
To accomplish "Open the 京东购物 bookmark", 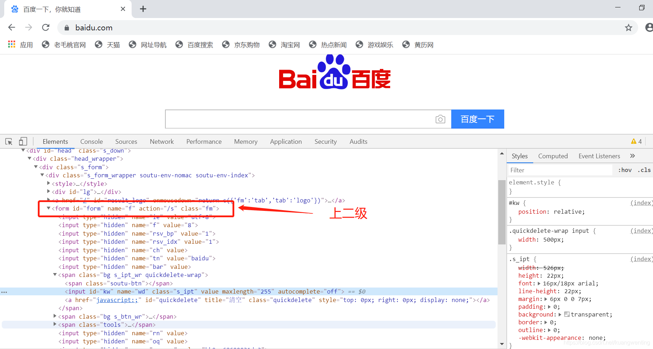I will [241, 45].
